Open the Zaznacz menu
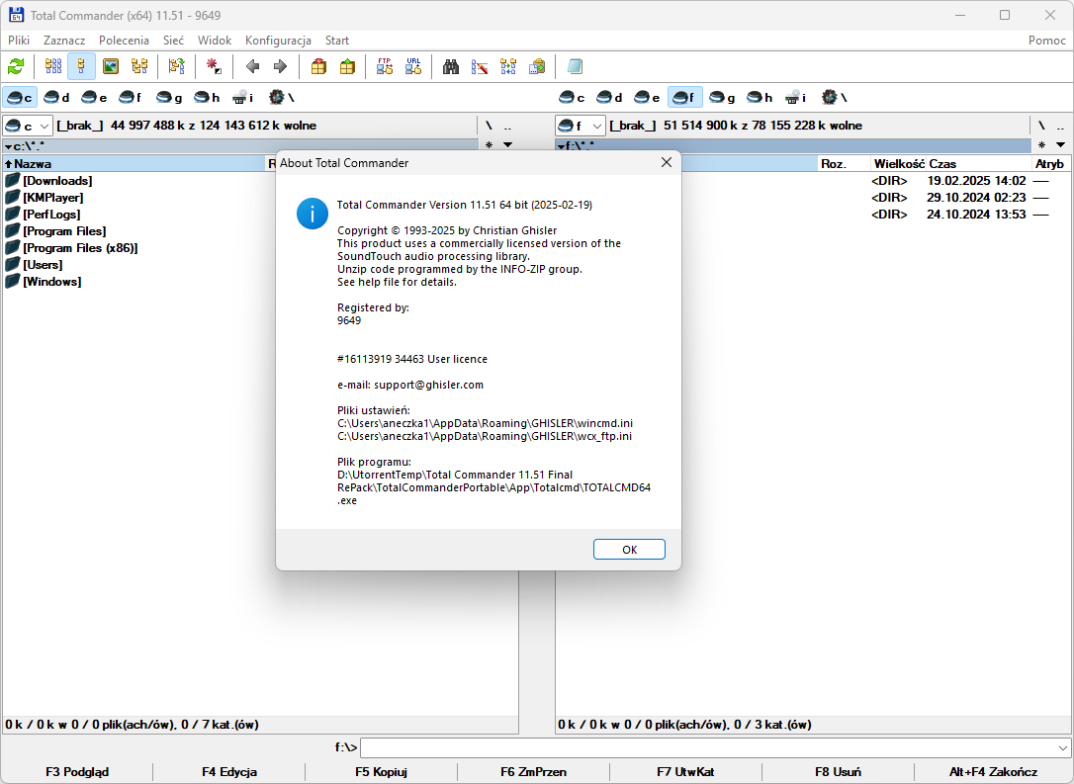1074x784 pixels. [64, 41]
